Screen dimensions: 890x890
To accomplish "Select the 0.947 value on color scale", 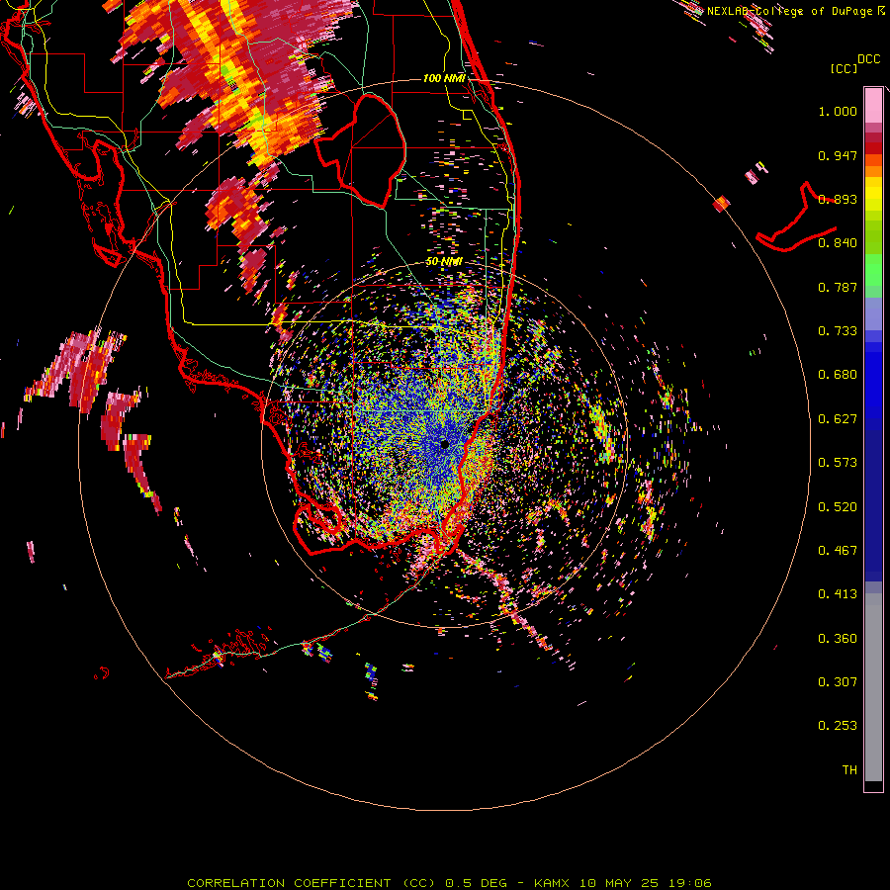I will [838, 155].
